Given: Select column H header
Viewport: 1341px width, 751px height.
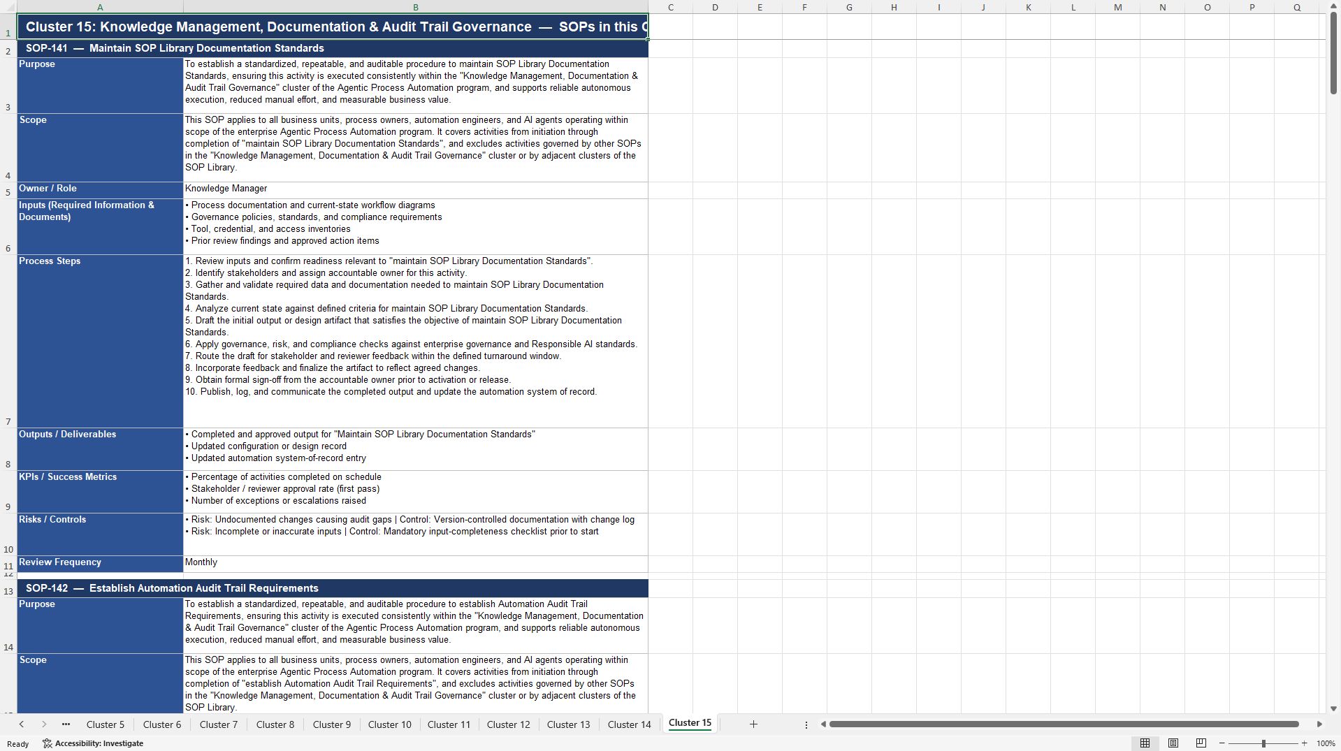Looking at the screenshot, I should 894,7.
